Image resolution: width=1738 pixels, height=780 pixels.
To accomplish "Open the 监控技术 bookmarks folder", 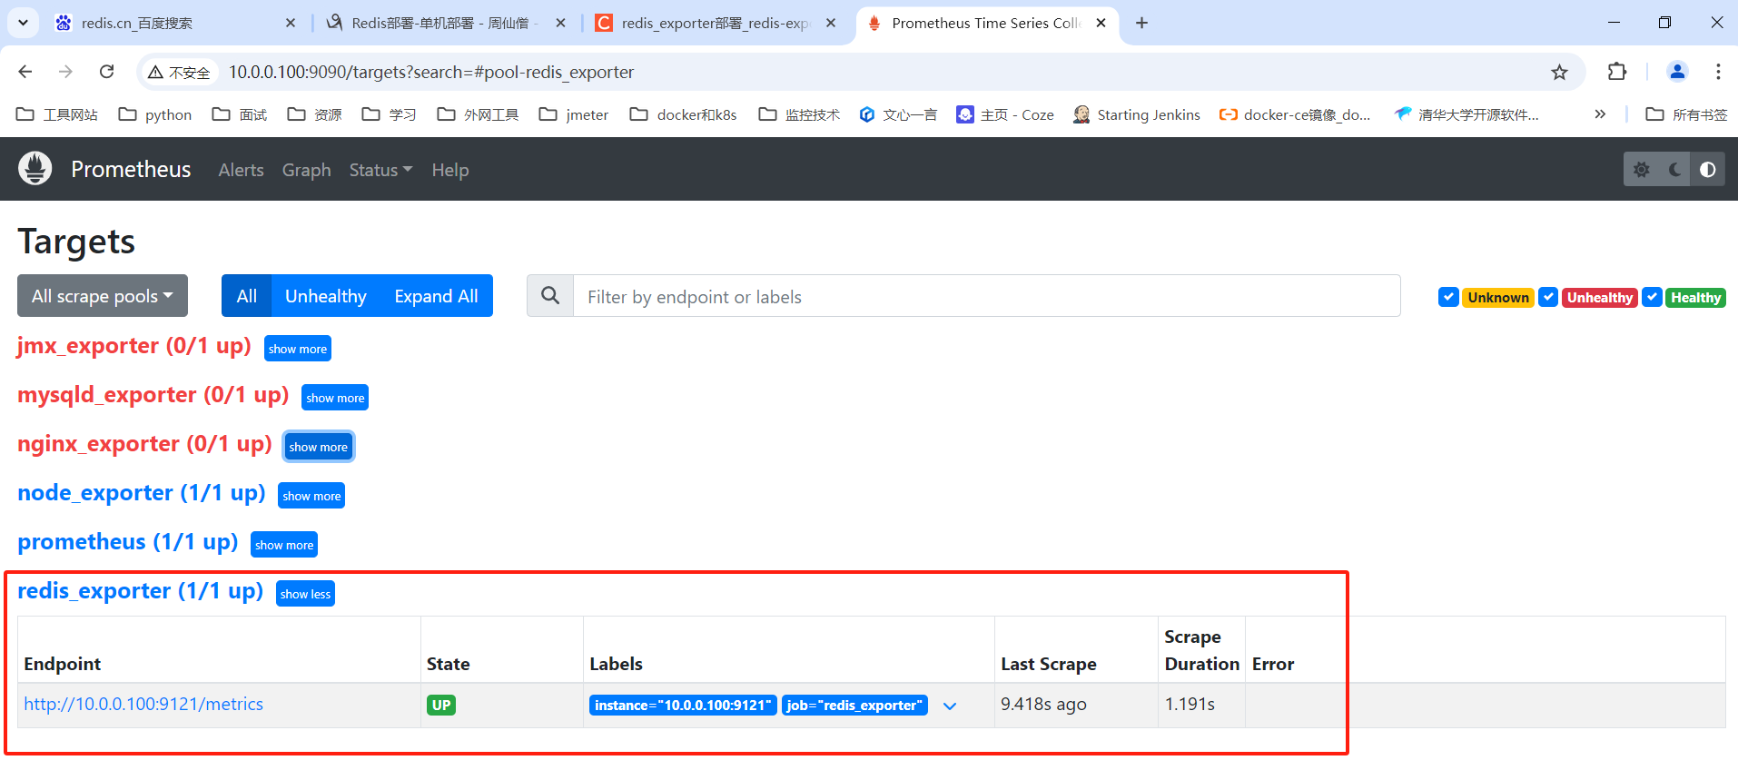I will (x=799, y=114).
